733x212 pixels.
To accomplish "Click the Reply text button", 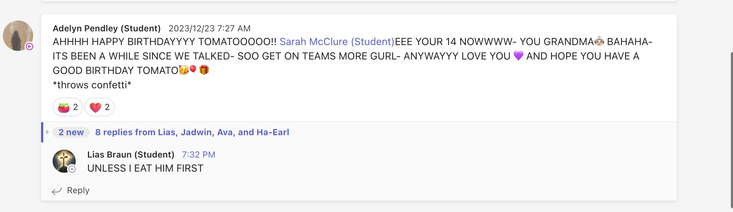I will 78,190.
